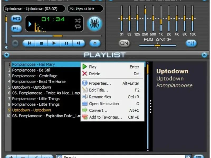This screenshot has height=158, width=211.
Task: Choose Convert... from context menu
Action: point(112,110)
